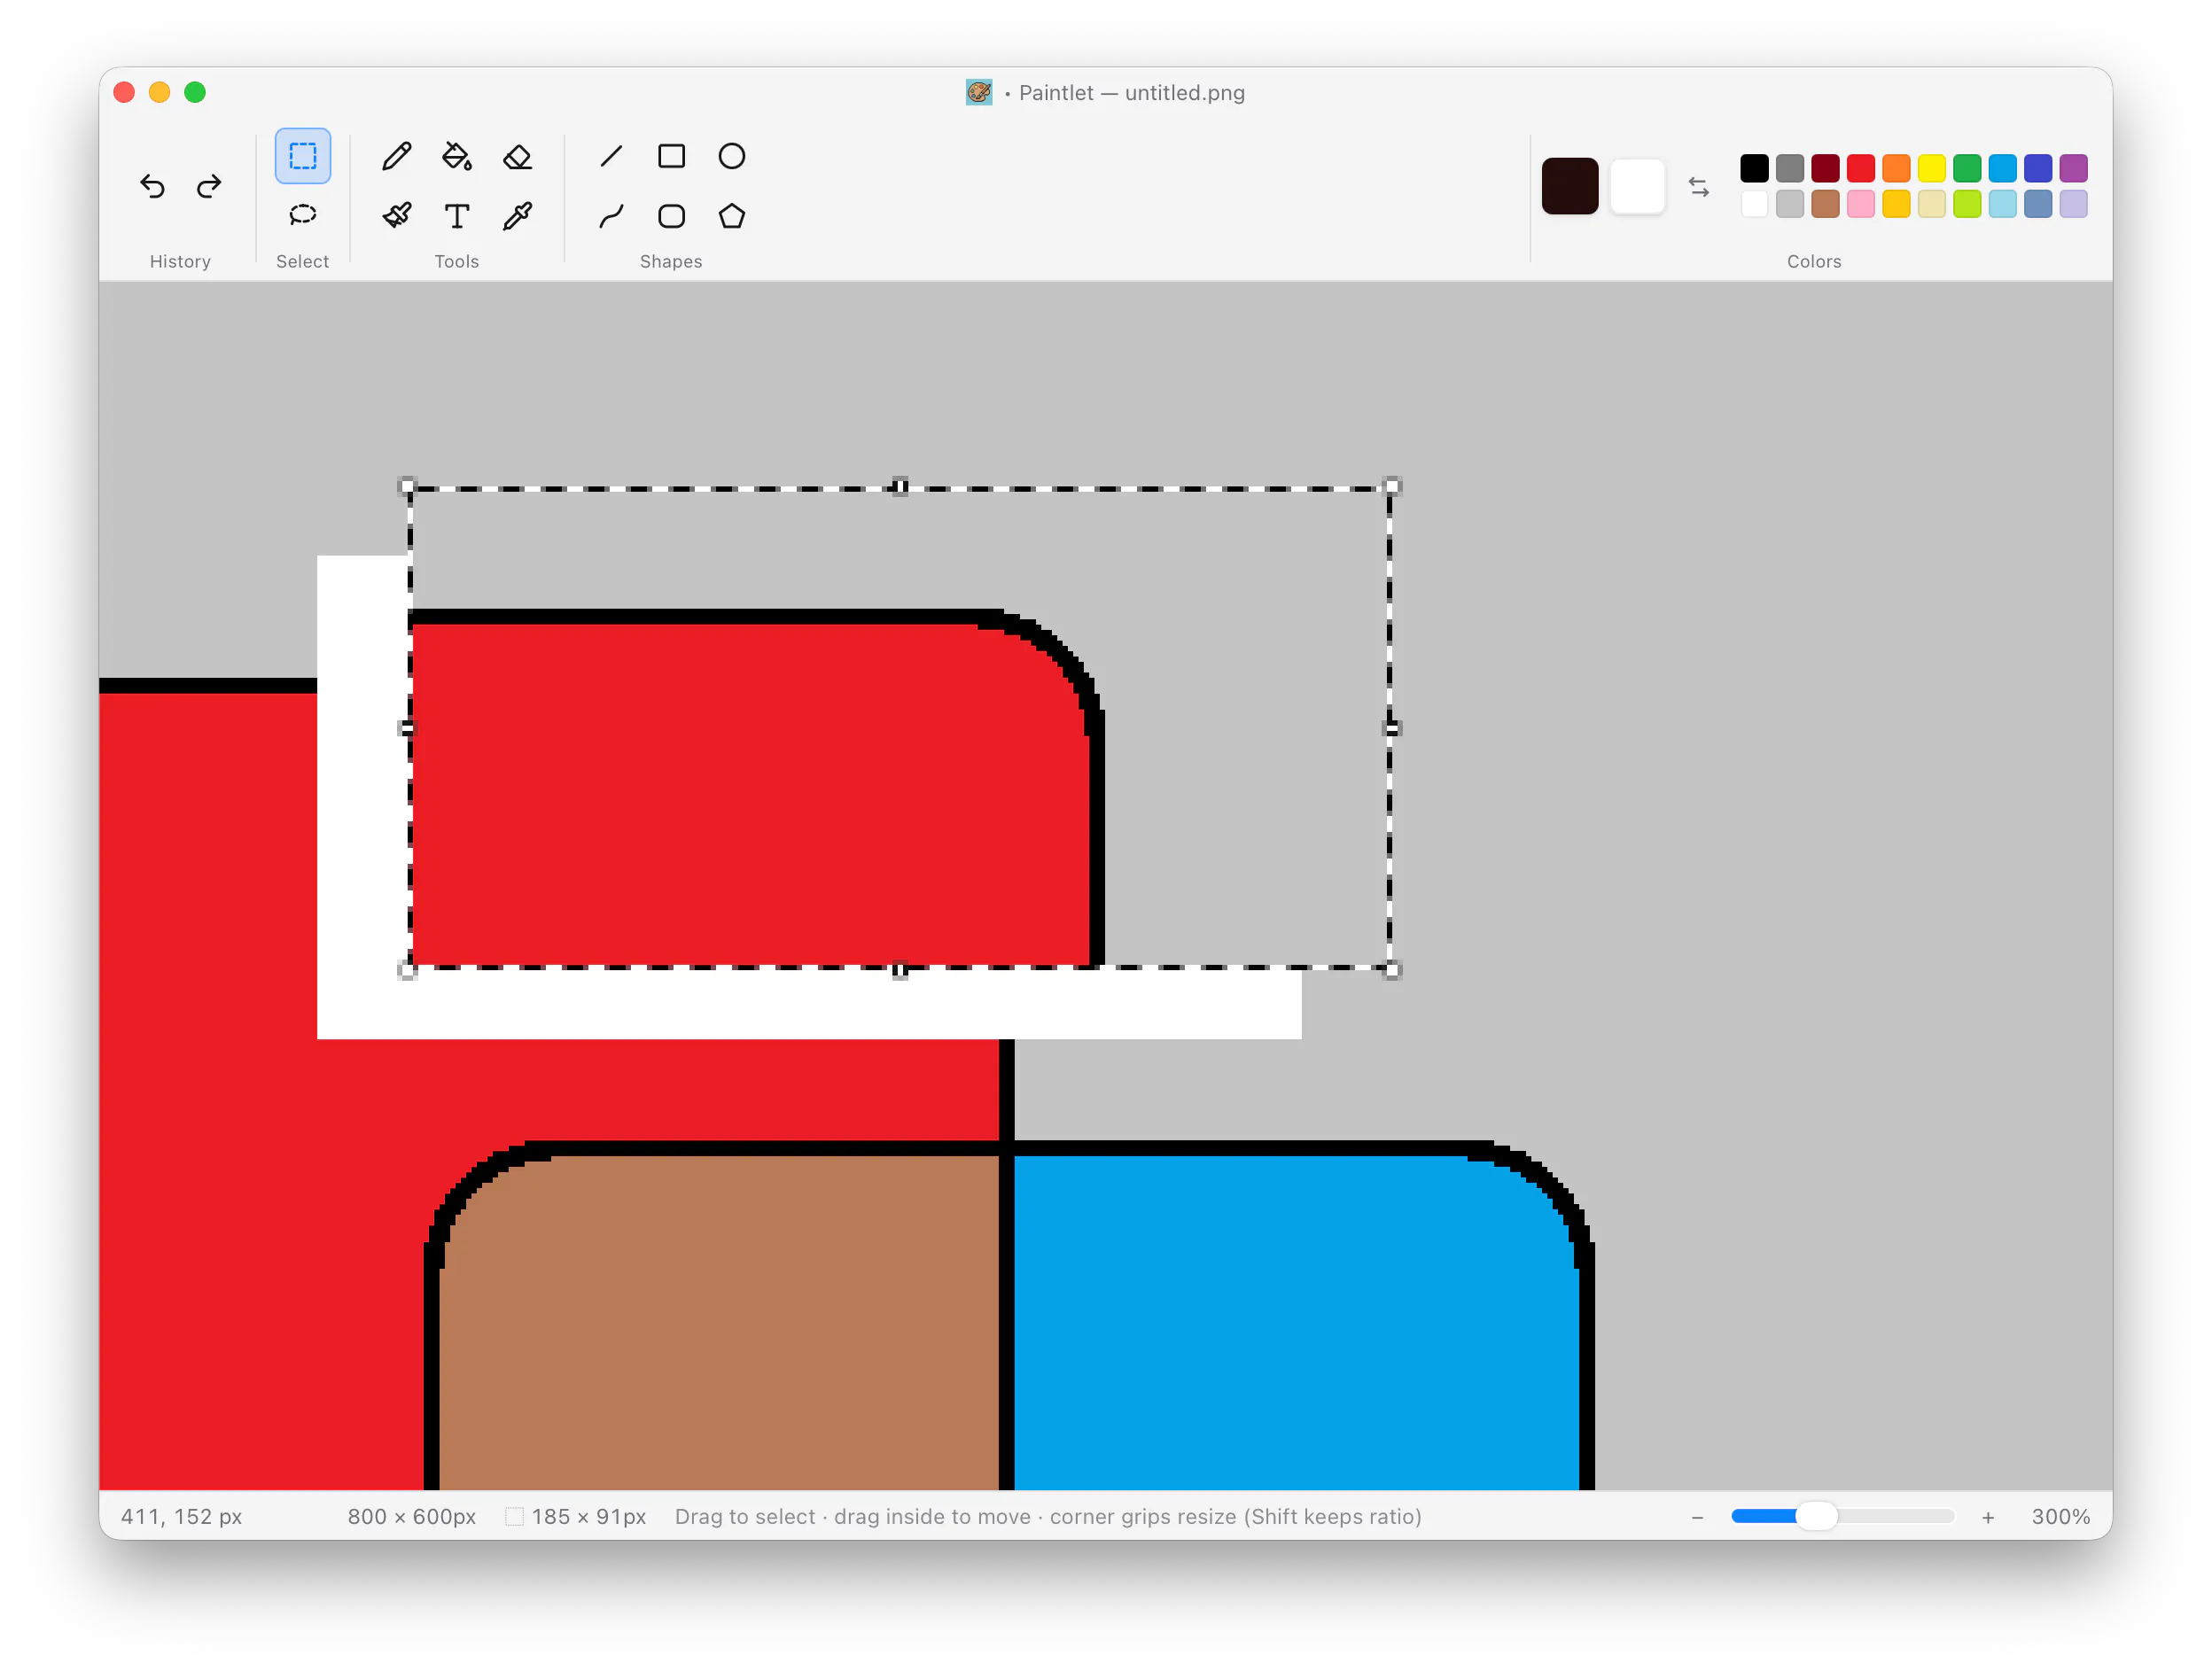The image size is (2212, 1671).
Task: Pick the gray palette swatch
Action: (1790, 168)
